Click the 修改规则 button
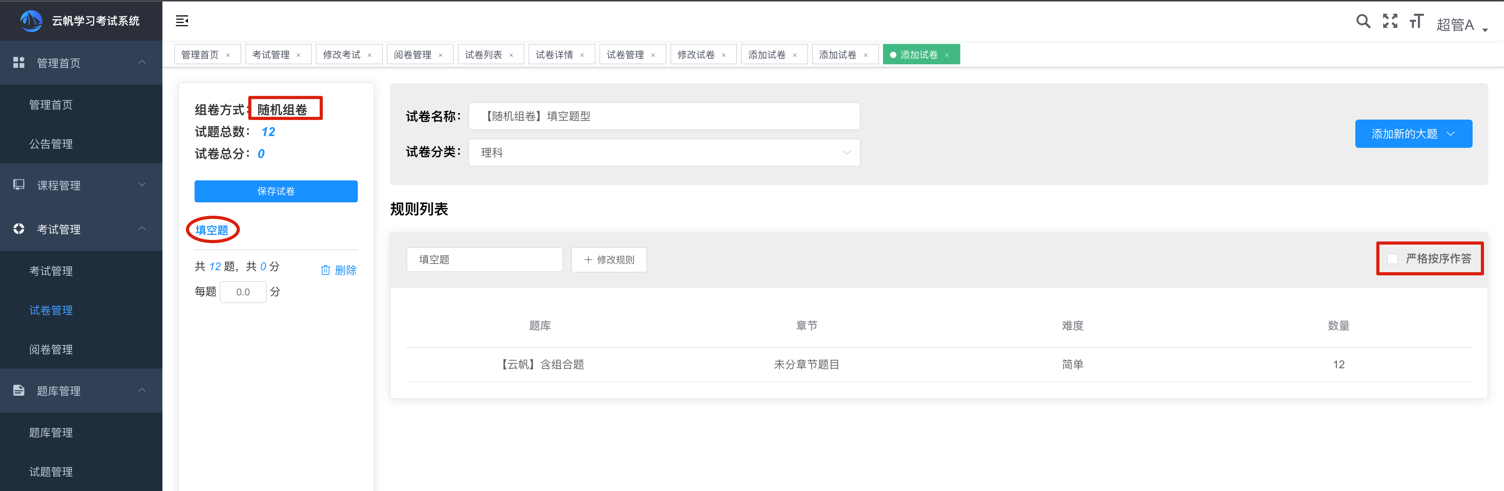The width and height of the screenshot is (1504, 491). (x=608, y=260)
